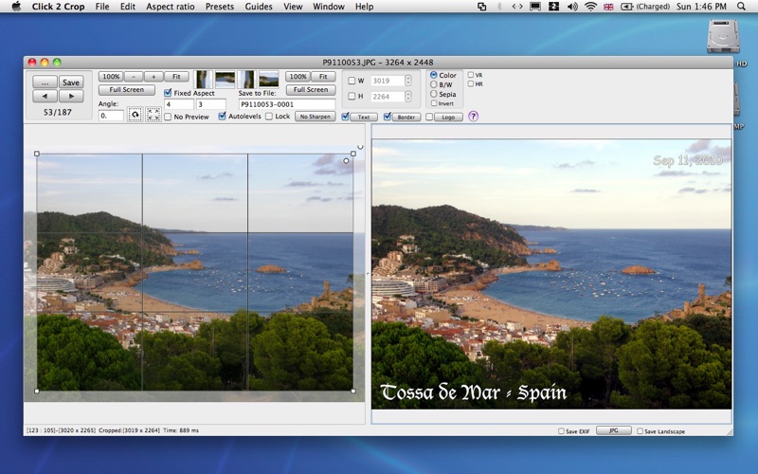Toggle the Text overlay checkbox

click(345, 116)
